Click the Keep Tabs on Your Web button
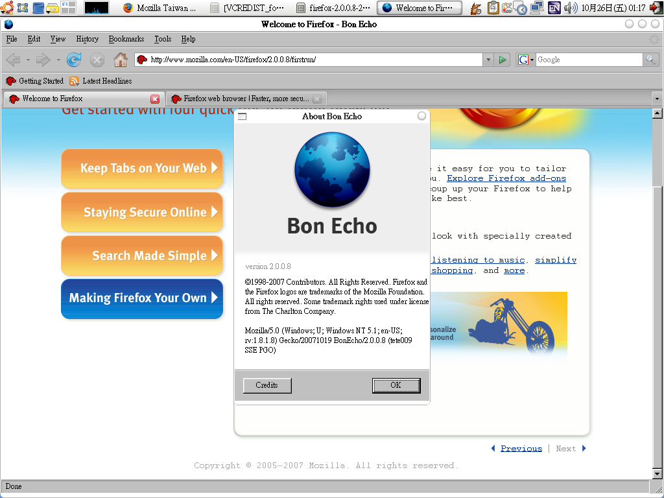The width and height of the screenshot is (664, 498). (142, 169)
